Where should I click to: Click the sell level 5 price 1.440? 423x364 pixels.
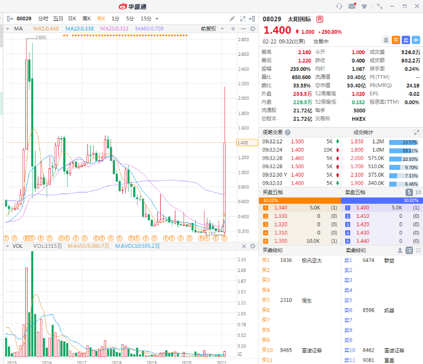(363, 241)
